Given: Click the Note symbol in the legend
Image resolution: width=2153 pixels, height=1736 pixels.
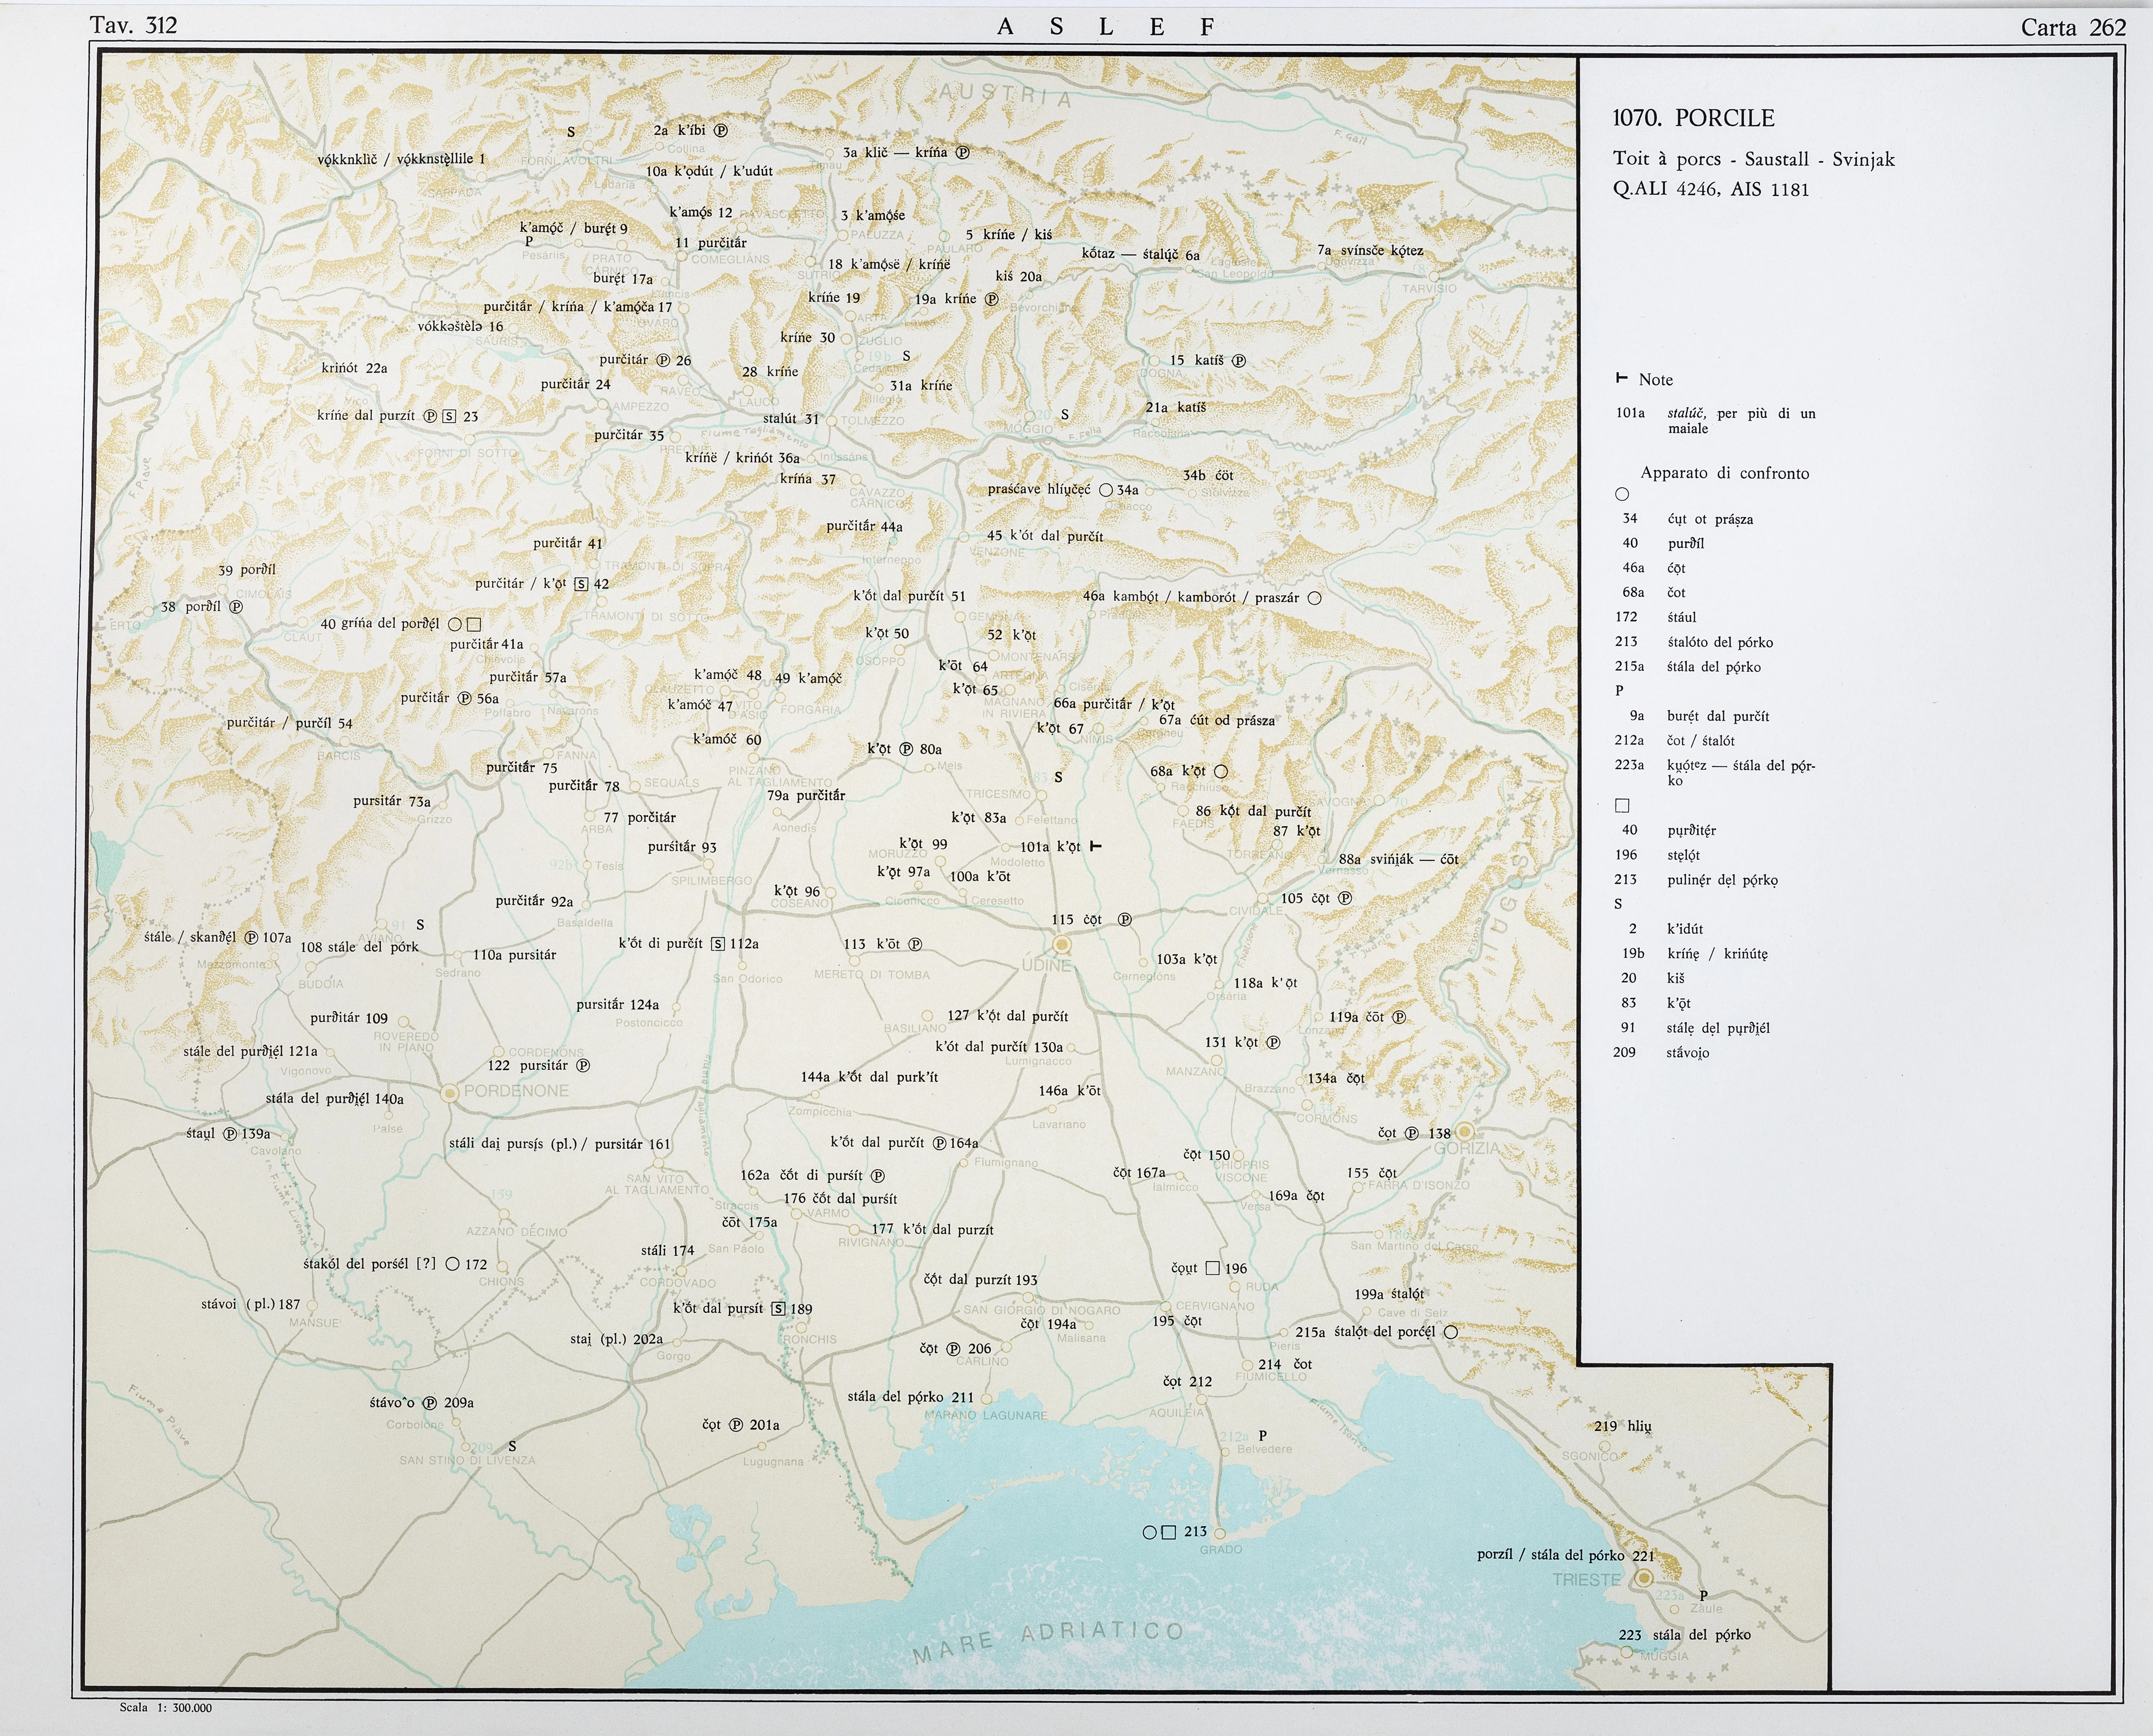Looking at the screenshot, I should 1621,378.
